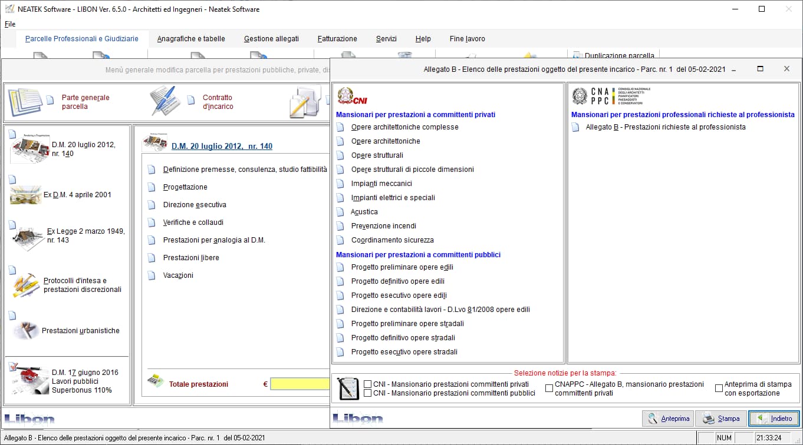The width and height of the screenshot is (803, 445).
Task: Click document icon next to Direzione esecutiva
Action: click(151, 205)
